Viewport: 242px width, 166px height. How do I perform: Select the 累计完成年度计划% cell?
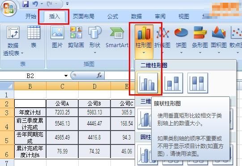point(30,152)
